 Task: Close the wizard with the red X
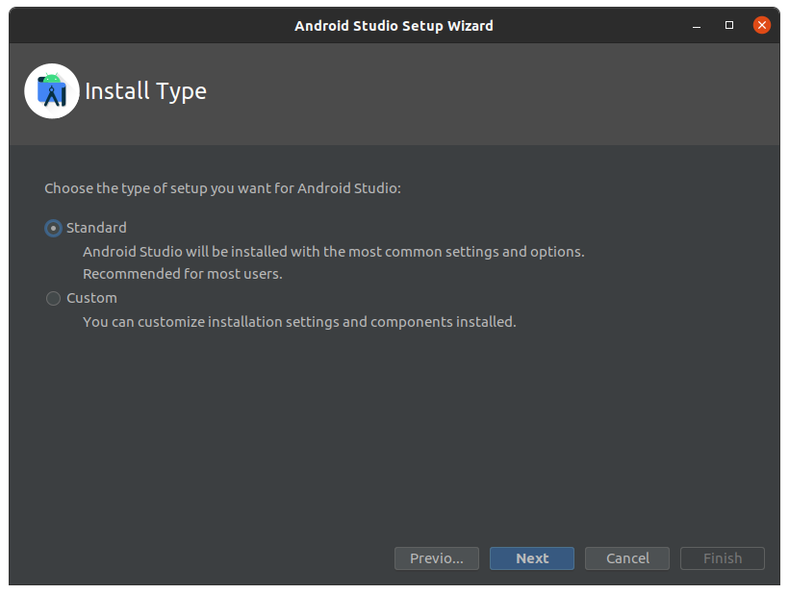pos(761,25)
